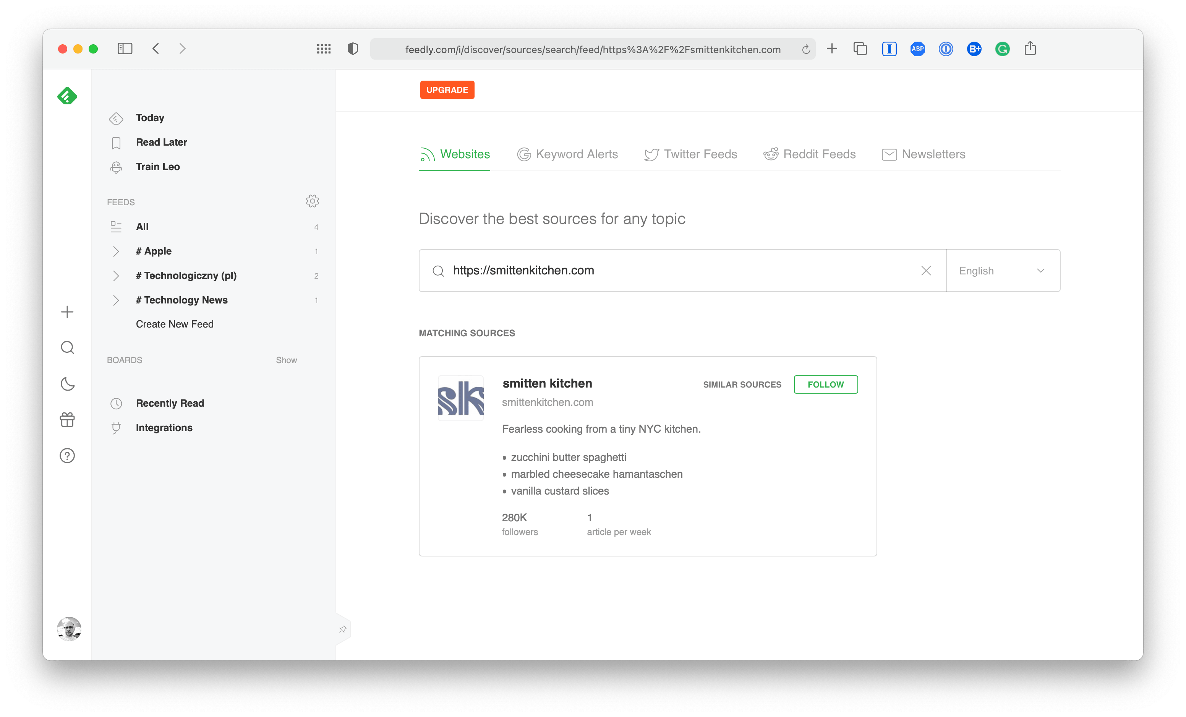This screenshot has height=717, width=1186.
Task: Click 'zucchini butter spaghetti' article text
Action: tap(569, 457)
